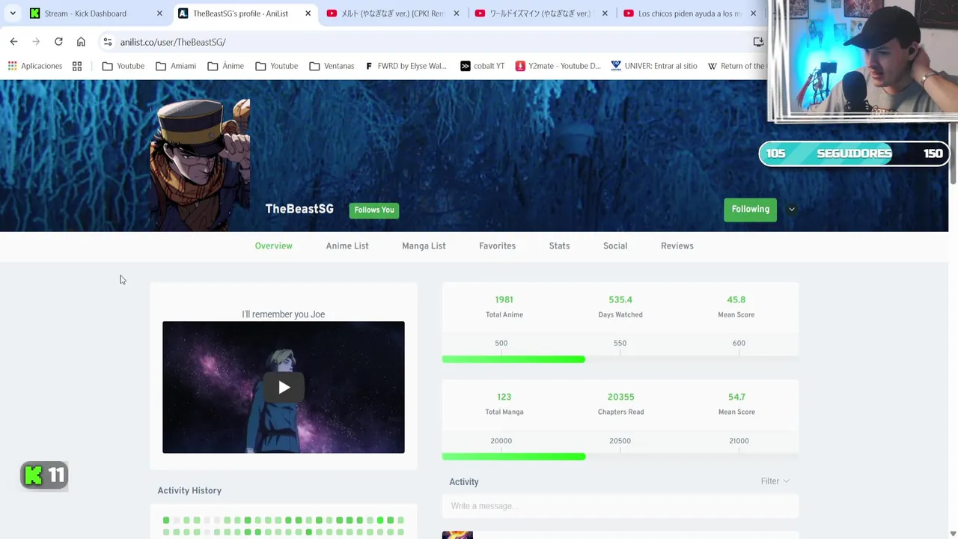Click the 20355 Chapters Read stat
Image resolution: width=958 pixels, height=539 pixels.
point(620,404)
